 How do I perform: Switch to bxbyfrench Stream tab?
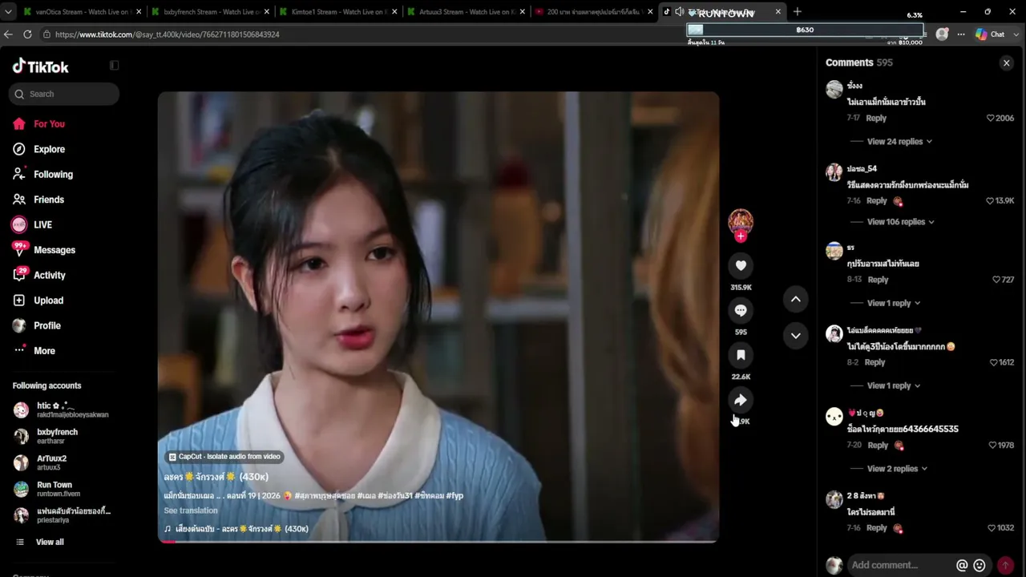(210, 12)
